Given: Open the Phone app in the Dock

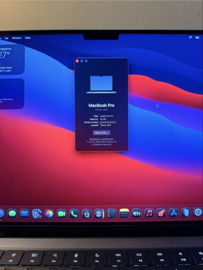Looking at the screenshot, I should (x=74, y=214).
